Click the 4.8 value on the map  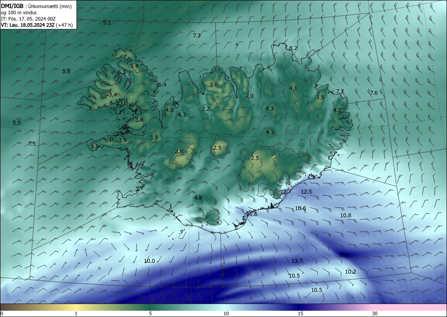198,198
